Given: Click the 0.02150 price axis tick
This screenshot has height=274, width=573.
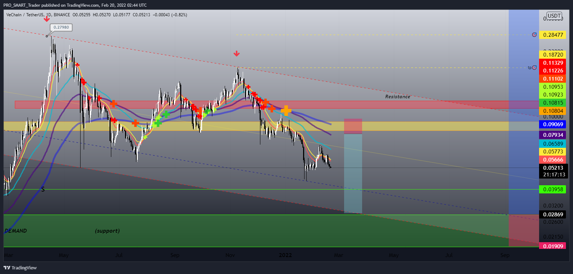Looking at the screenshot, I should (553, 237).
